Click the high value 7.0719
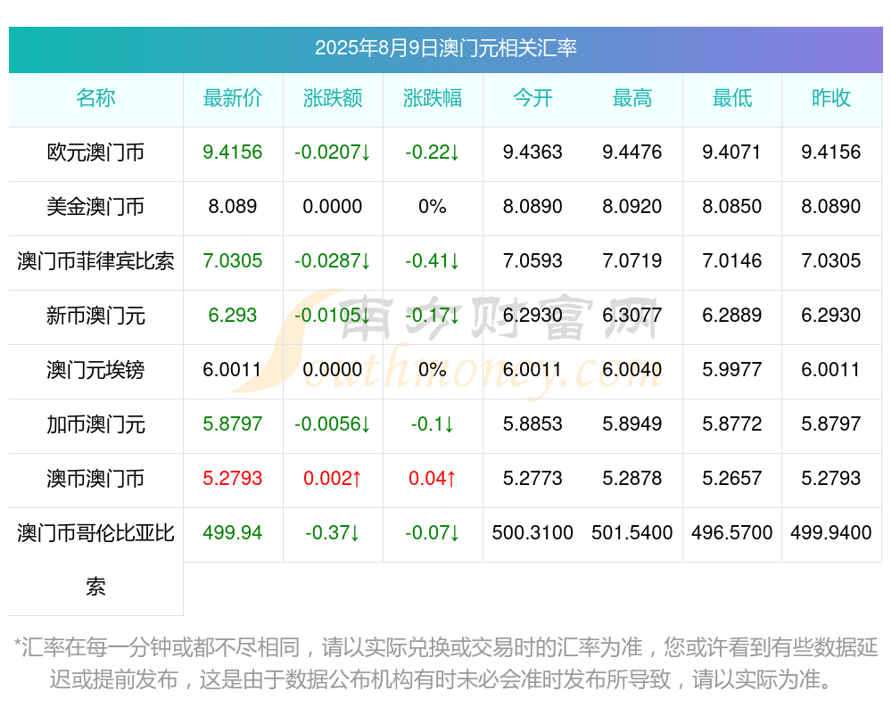This screenshot has height=707, width=892. [632, 260]
